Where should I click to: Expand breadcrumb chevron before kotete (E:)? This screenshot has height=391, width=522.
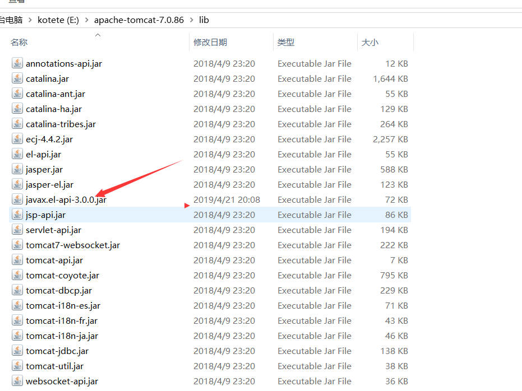[x=30, y=20]
